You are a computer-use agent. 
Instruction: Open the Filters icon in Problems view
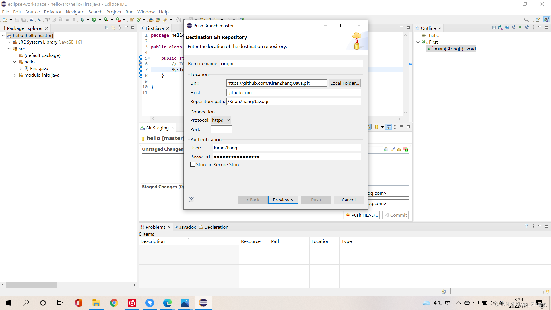pos(527,226)
